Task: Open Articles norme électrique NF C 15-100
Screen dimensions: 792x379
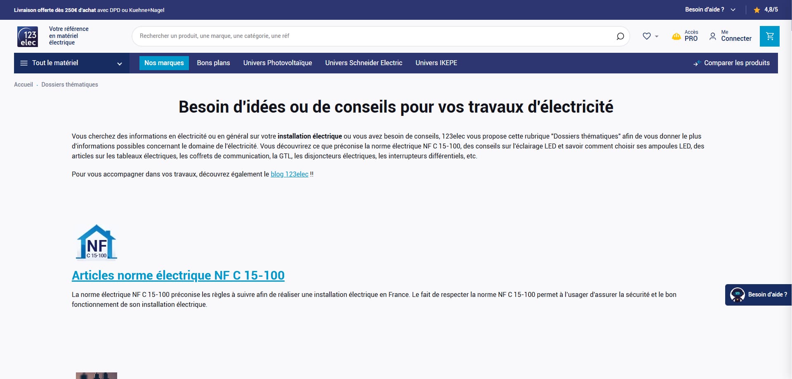Action: 178,275
